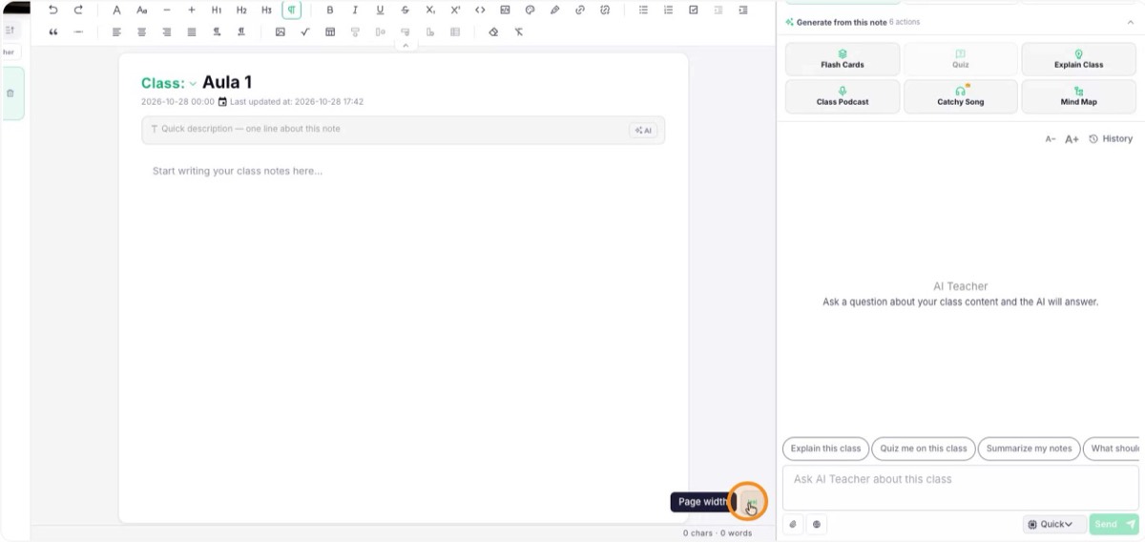Toggle superscript formatting
The image size is (1145, 542).
coord(455,10)
